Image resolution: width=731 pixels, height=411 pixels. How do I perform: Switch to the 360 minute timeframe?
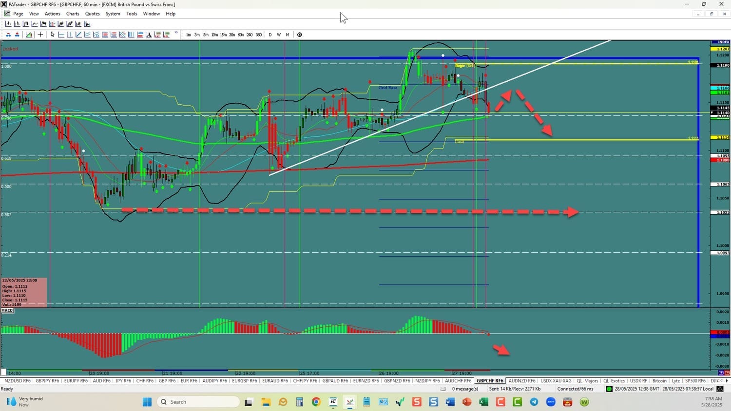tap(258, 35)
